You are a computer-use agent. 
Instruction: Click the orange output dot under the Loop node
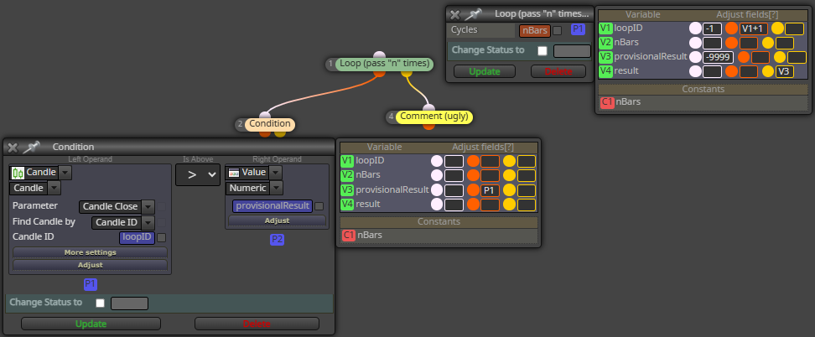380,73
